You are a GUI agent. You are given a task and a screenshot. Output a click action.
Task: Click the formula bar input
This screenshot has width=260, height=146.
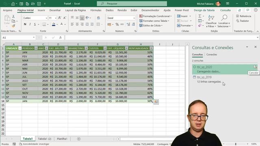point(161,38)
